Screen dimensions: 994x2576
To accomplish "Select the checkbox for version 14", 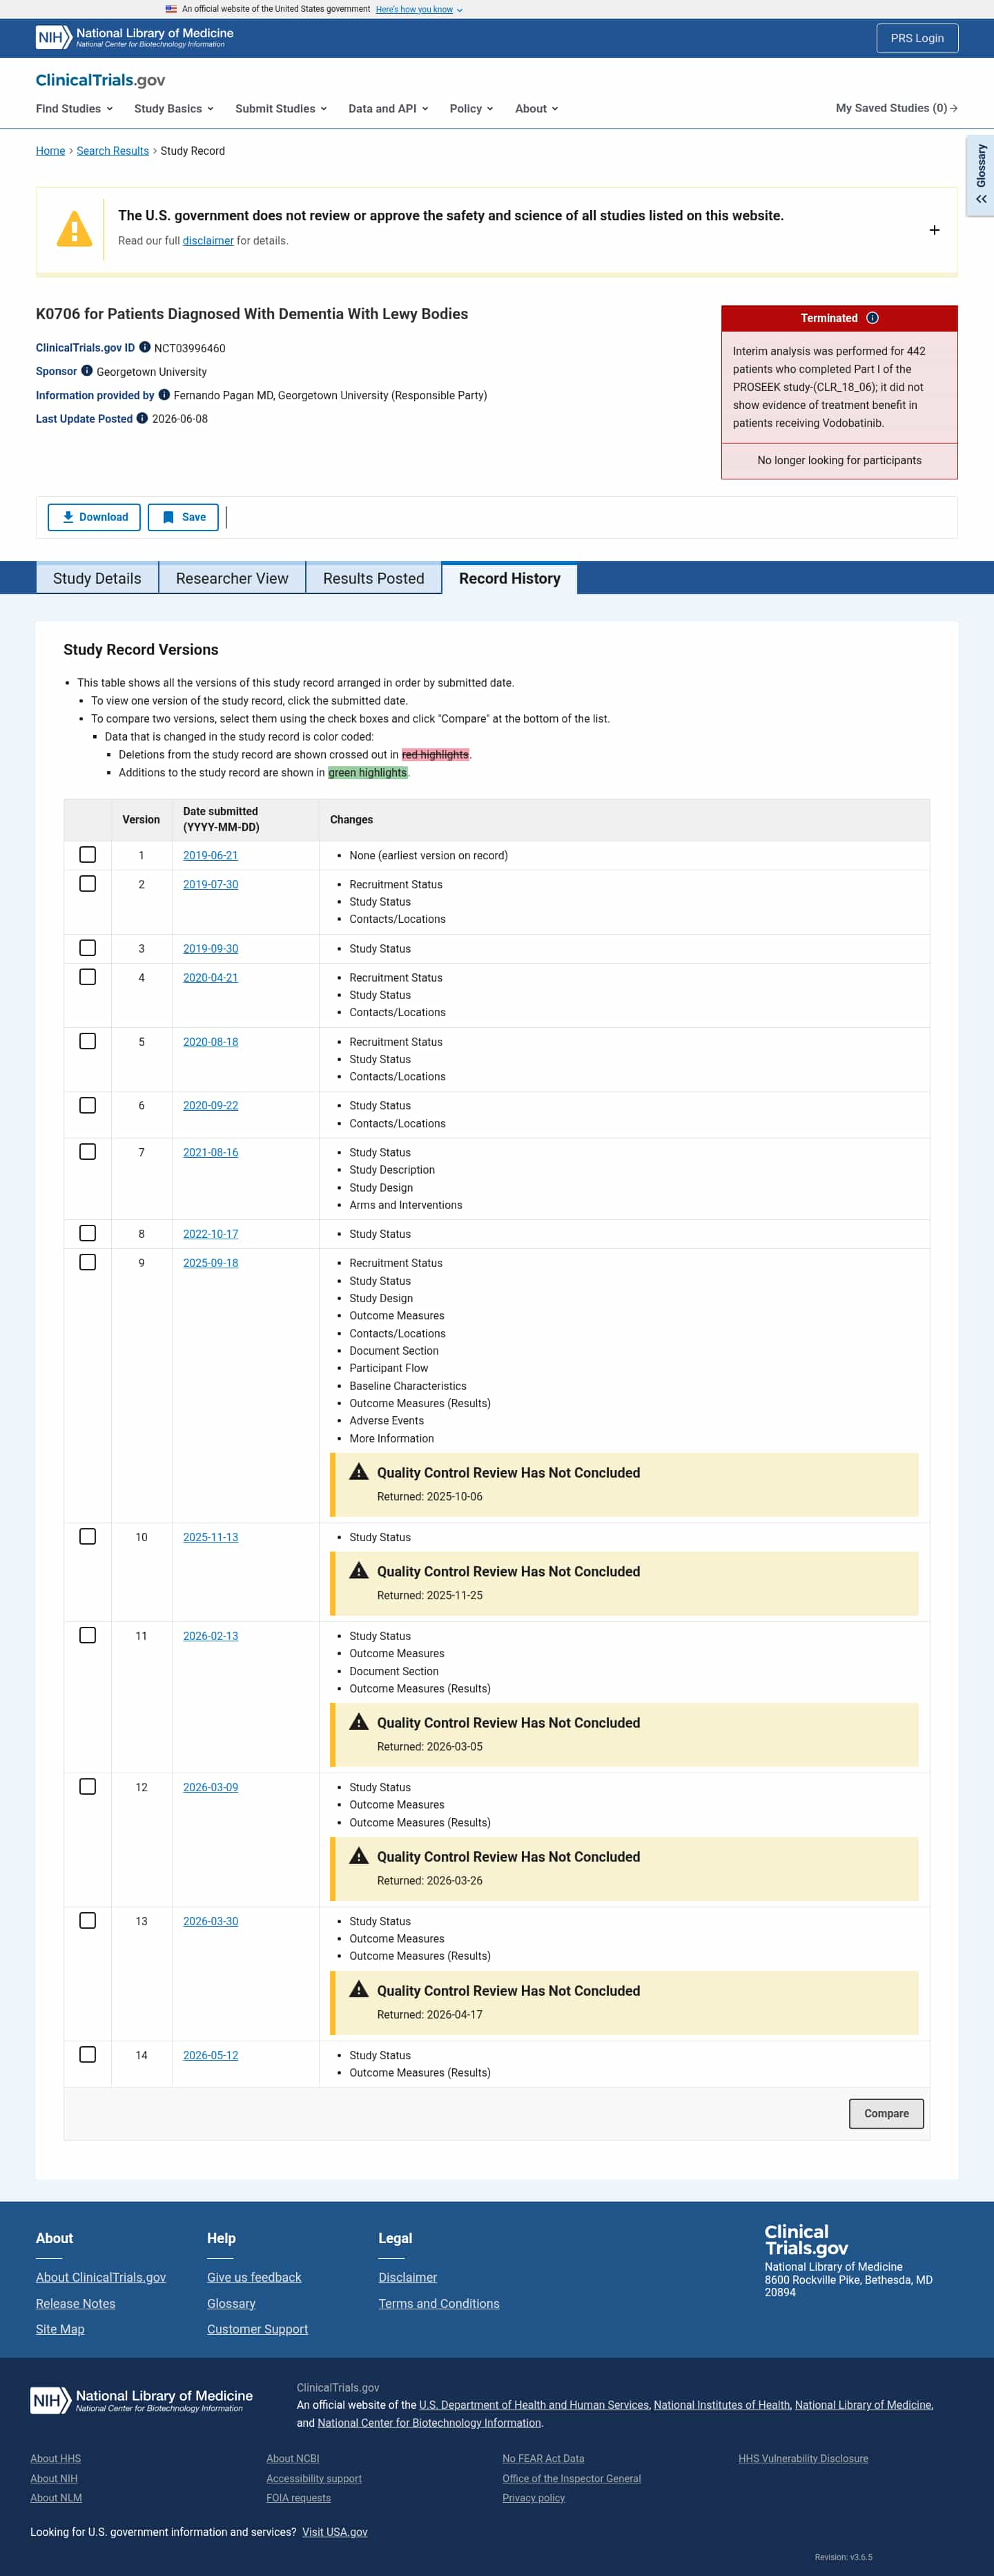I will pyautogui.click(x=88, y=2054).
